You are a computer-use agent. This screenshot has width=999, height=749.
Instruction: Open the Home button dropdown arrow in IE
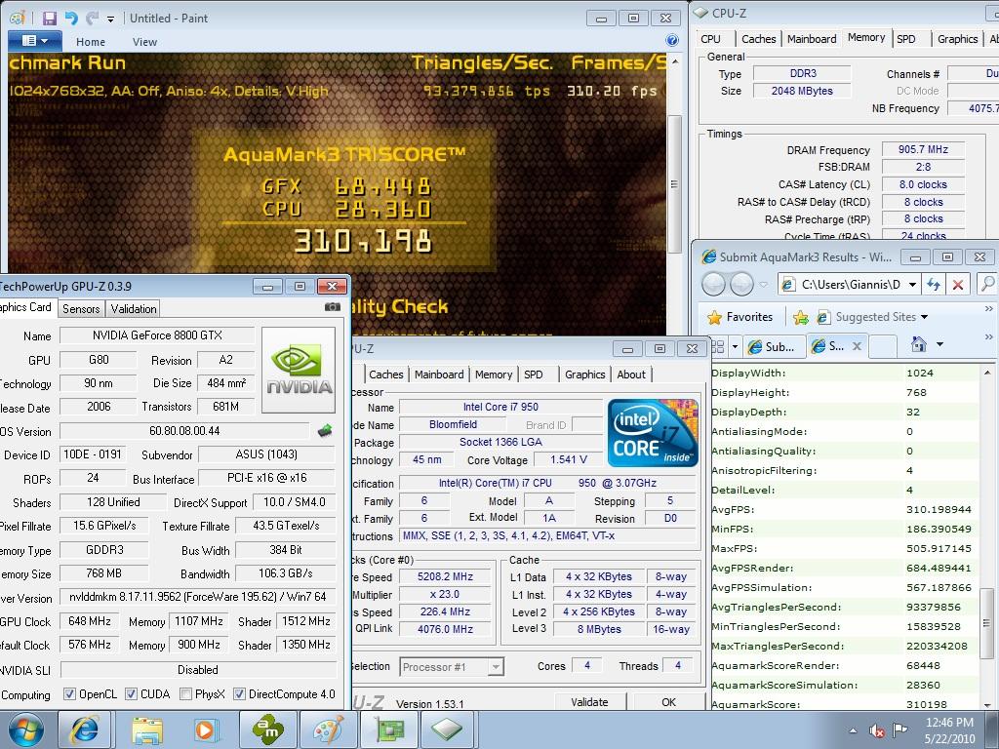(939, 345)
